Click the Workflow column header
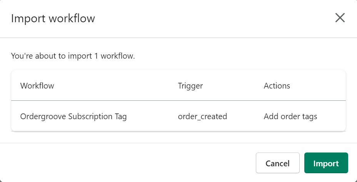The image size is (357, 182). coord(37,86)
